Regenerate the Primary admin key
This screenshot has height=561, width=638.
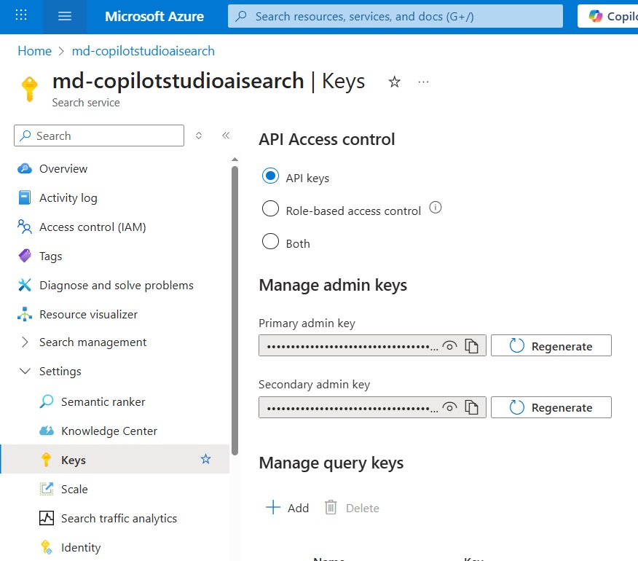pos(551,345)
